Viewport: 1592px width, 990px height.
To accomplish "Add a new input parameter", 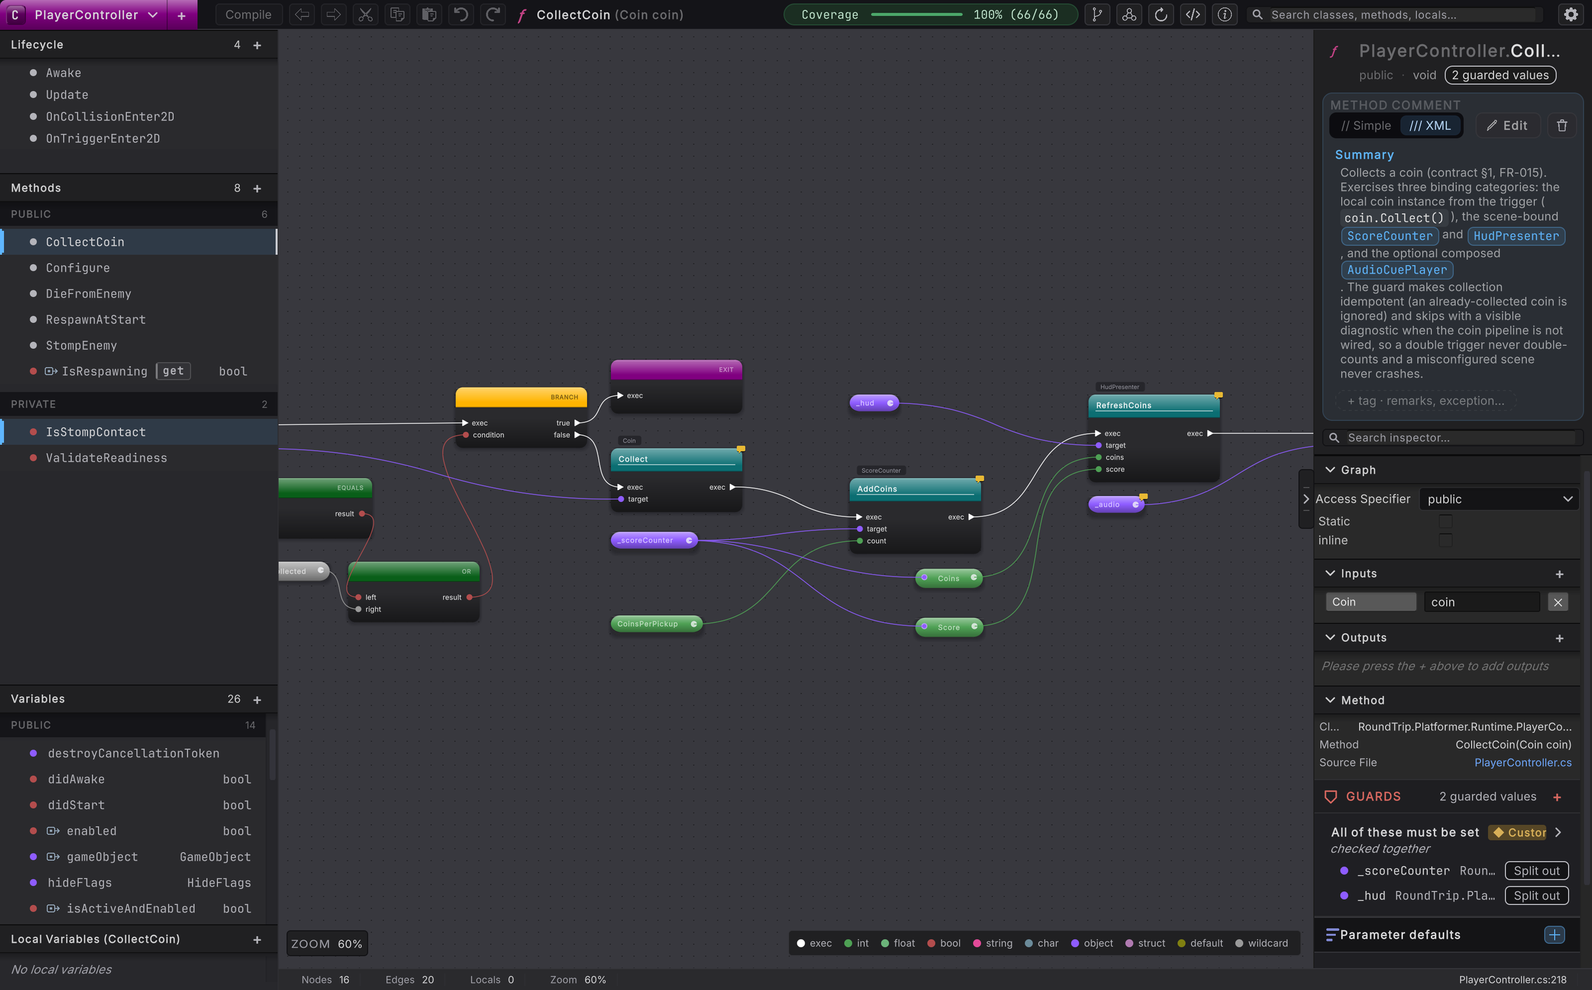I will pos(1559,574).
